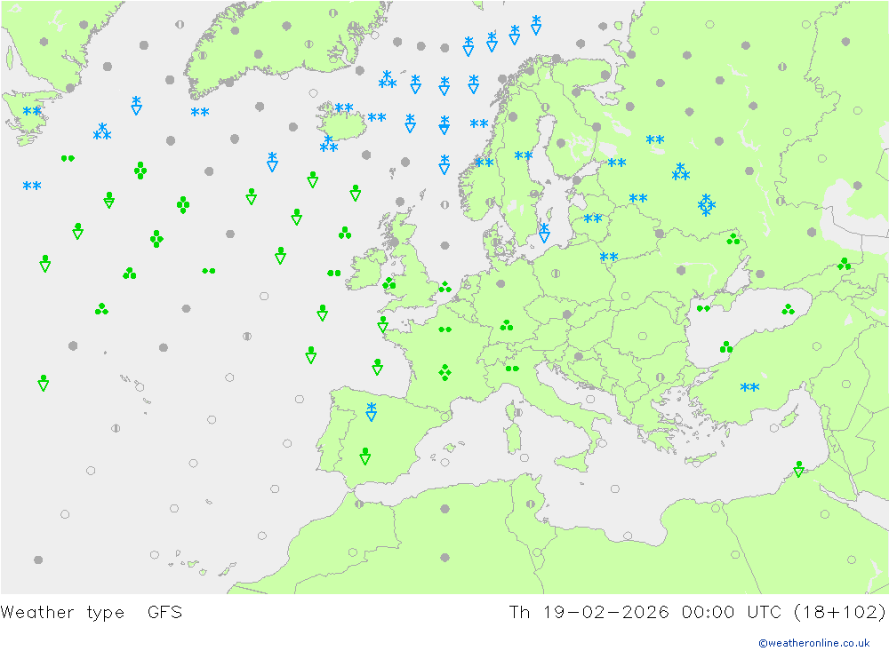Screen dimensions: 889x651
Task: Click the forecast date 'Th 19-02-2026 00:00 UTC (18+102)'
Action: point(697,612)
